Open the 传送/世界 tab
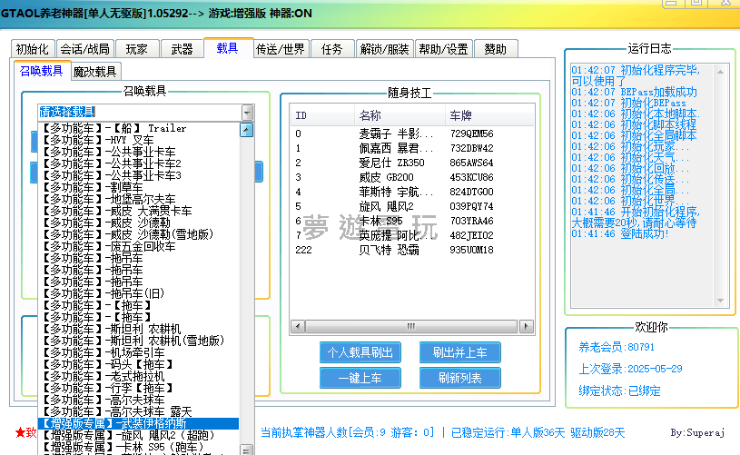Viewport: 740px width, 455px height. click(281, 49)
